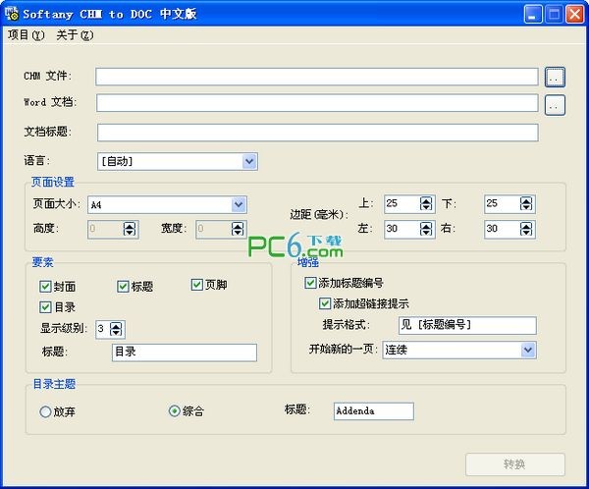589x489 pixels.
Task: Select the 放弃 radio button
Action: click(x=45, y=412)
